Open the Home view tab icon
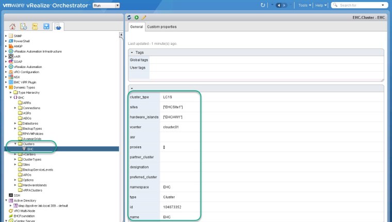Screen dimensions: 392x222 [x=12, y=26]
